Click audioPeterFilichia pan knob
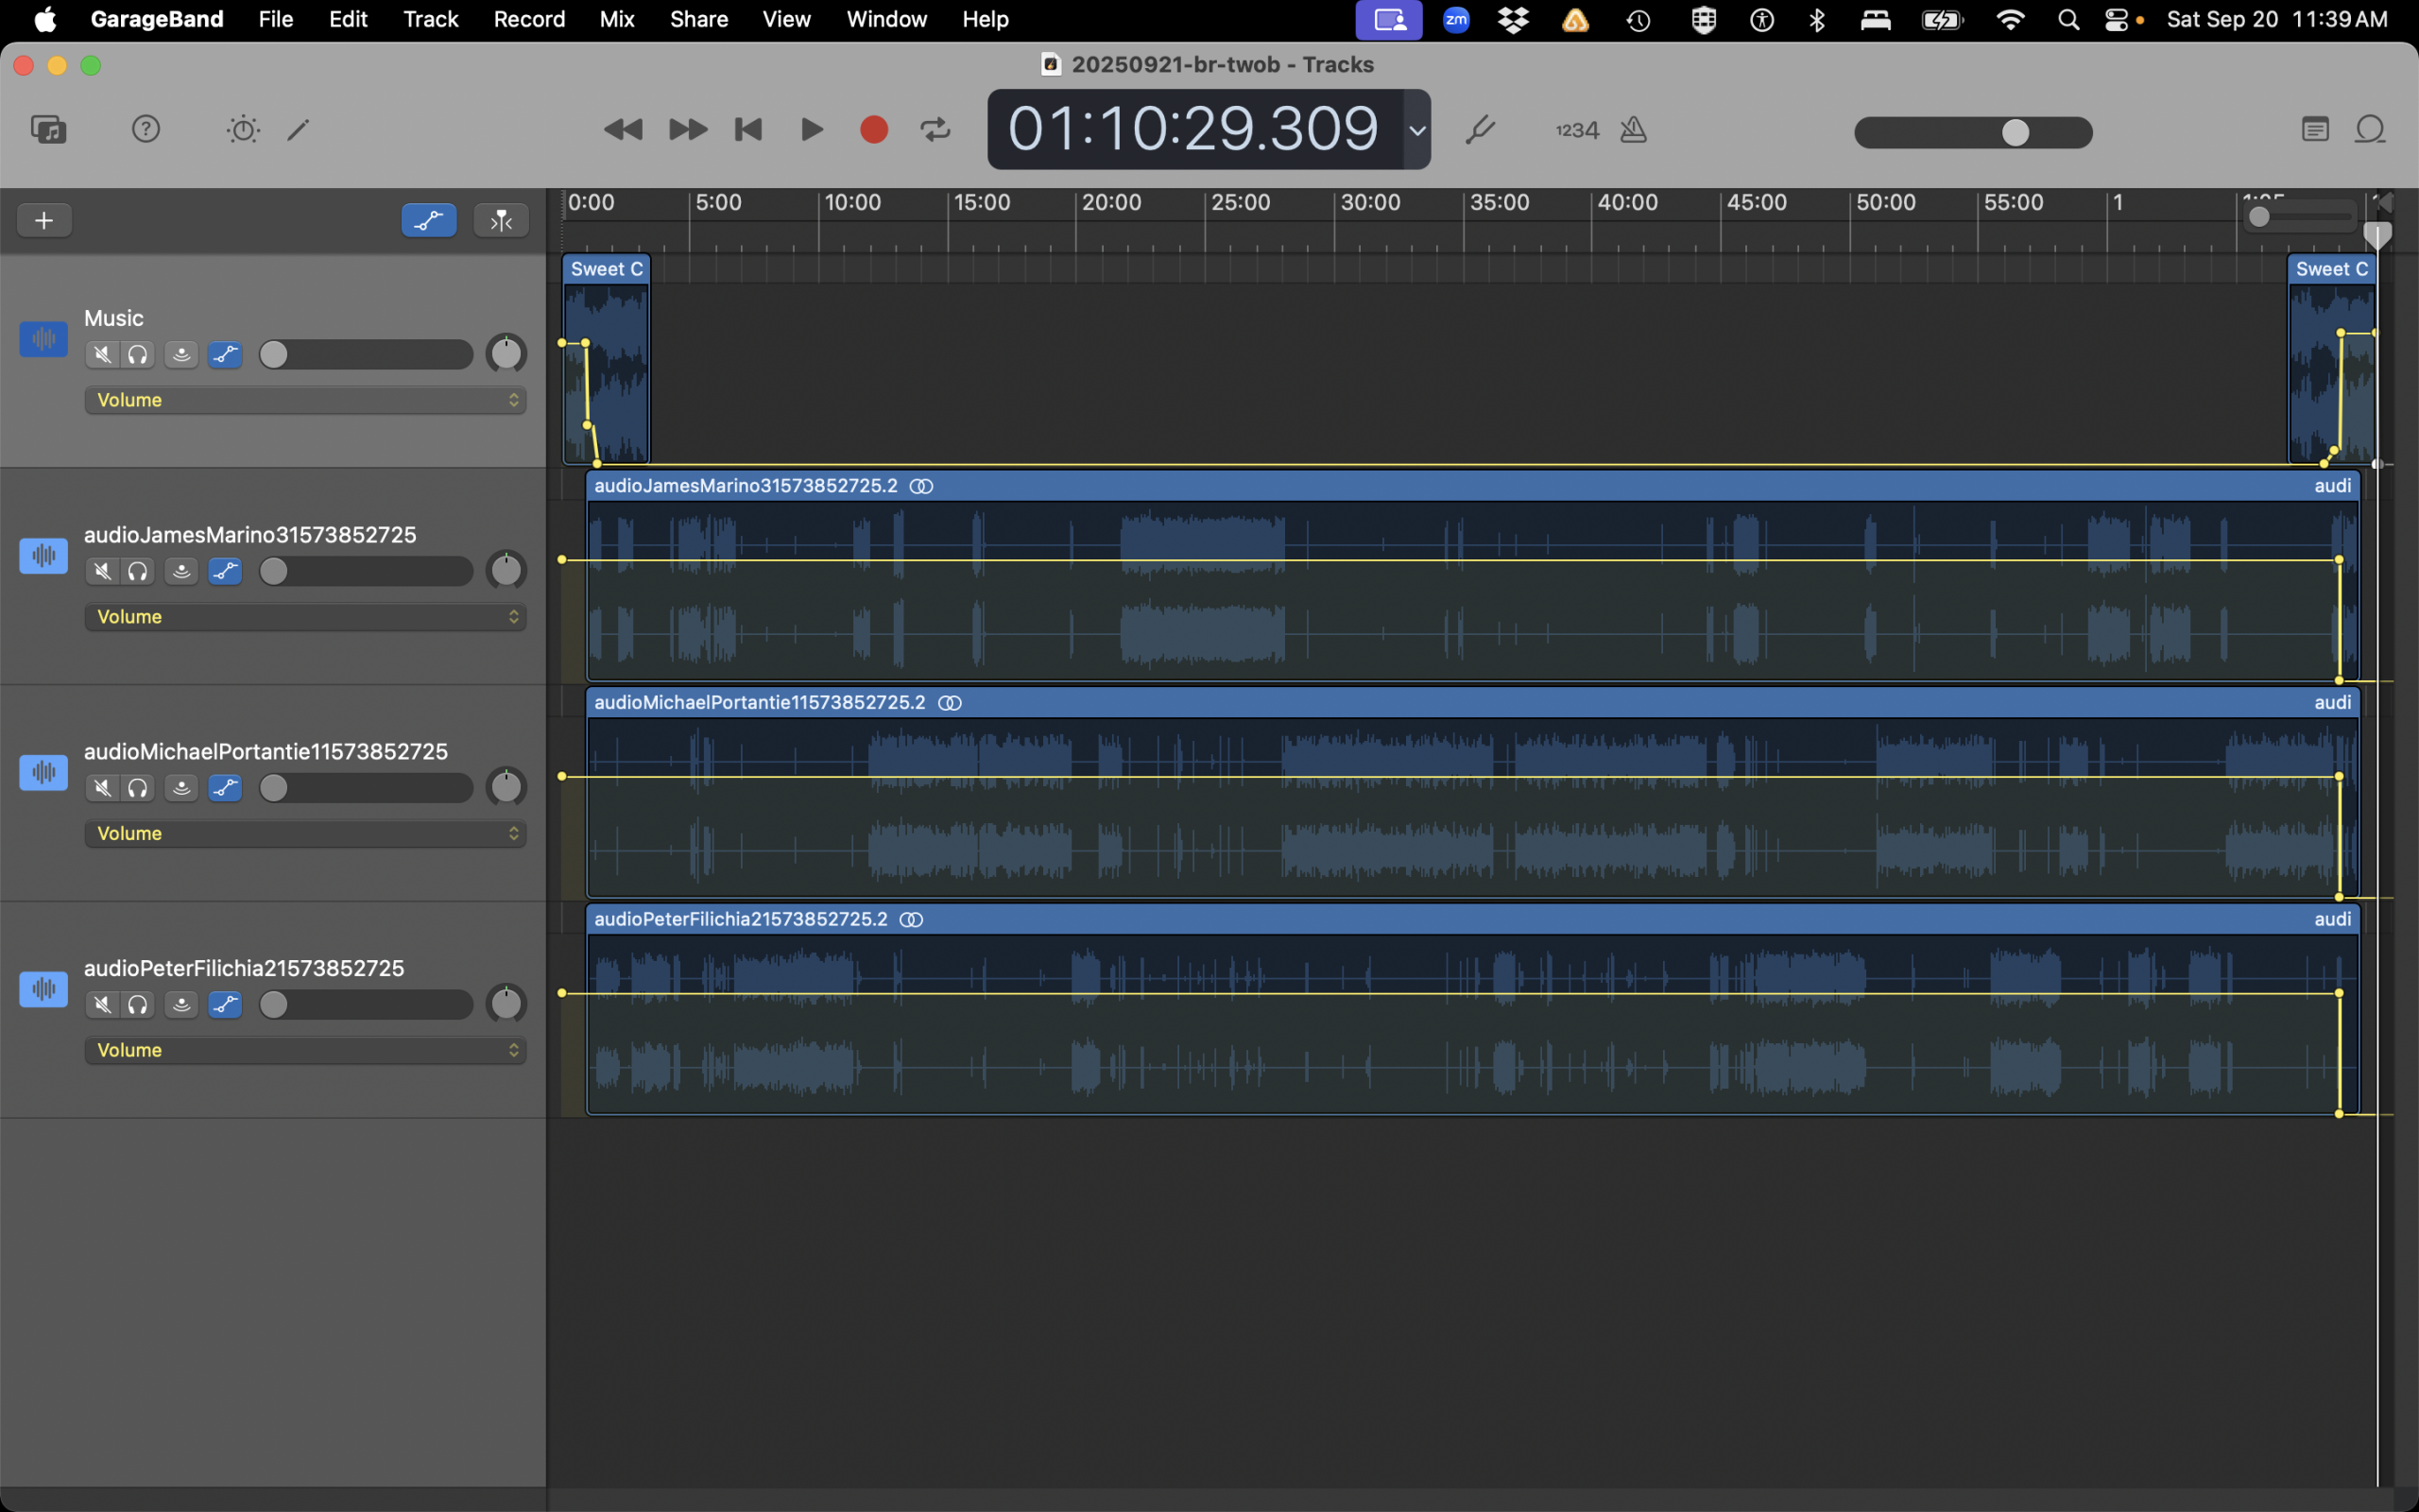The image size is (2419, 1512). pyautogui.click(x=506, y=1004)
